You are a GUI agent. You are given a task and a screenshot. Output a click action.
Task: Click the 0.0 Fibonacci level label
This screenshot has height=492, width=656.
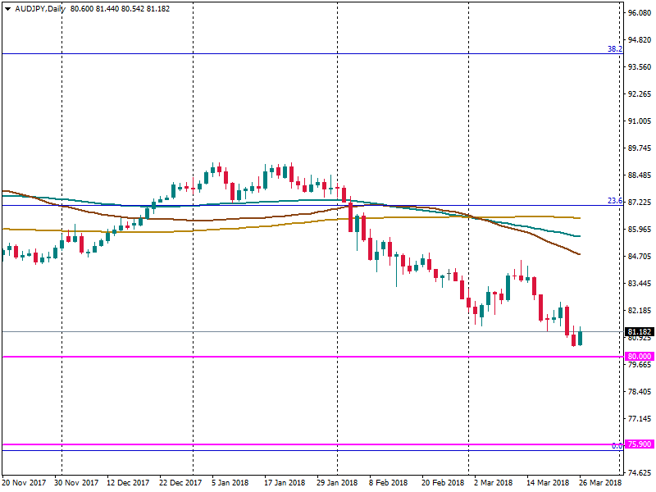[x=617, y=445]
